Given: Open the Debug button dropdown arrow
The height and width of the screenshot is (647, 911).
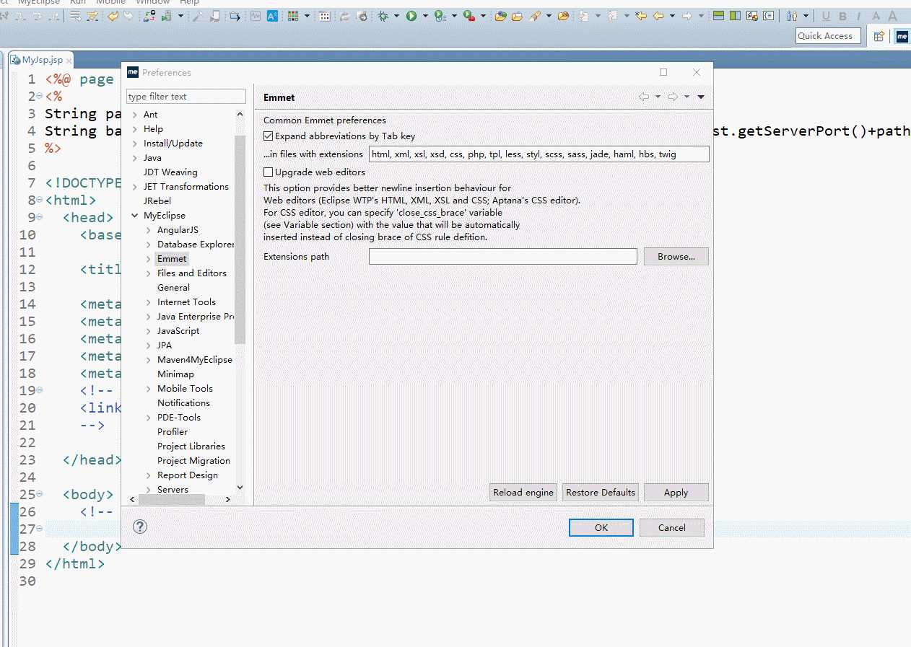Looking at the screenshot, I should [x=396, y=16].
